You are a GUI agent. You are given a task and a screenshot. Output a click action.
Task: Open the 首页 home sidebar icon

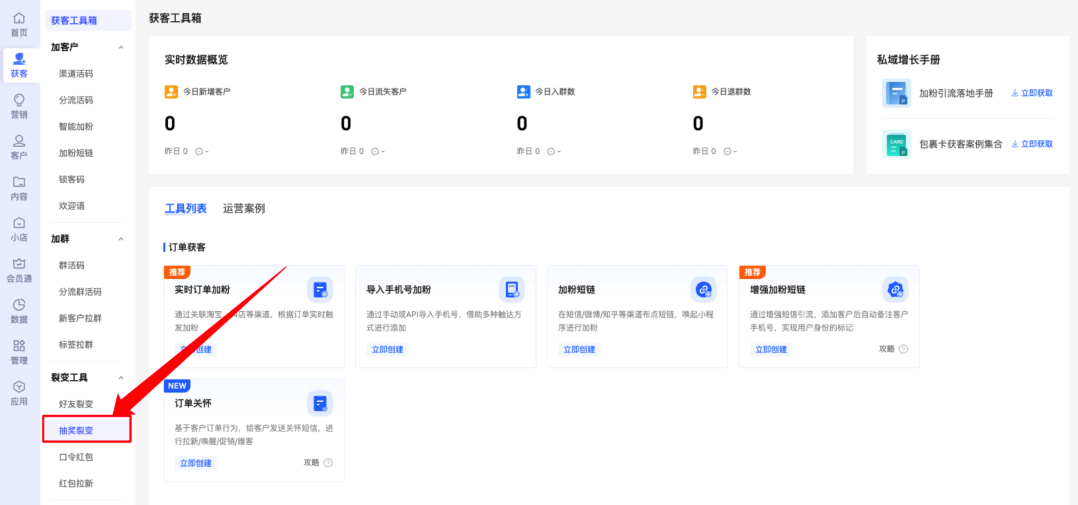click(19, 19)
